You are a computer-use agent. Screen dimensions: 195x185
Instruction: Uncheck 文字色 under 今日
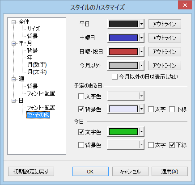pyautogui.click(x=81, y=132)
